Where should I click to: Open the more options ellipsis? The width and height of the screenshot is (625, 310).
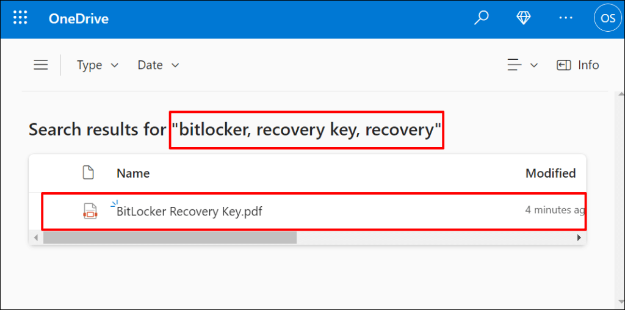(x=566, y=18)
